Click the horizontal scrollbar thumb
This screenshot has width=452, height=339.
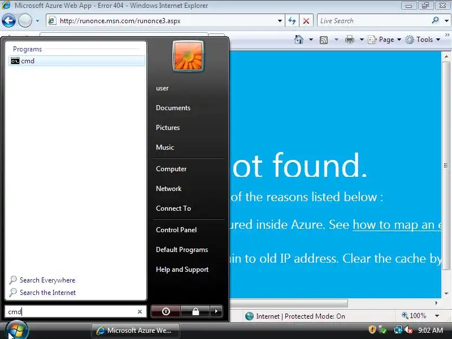[289, 303]
